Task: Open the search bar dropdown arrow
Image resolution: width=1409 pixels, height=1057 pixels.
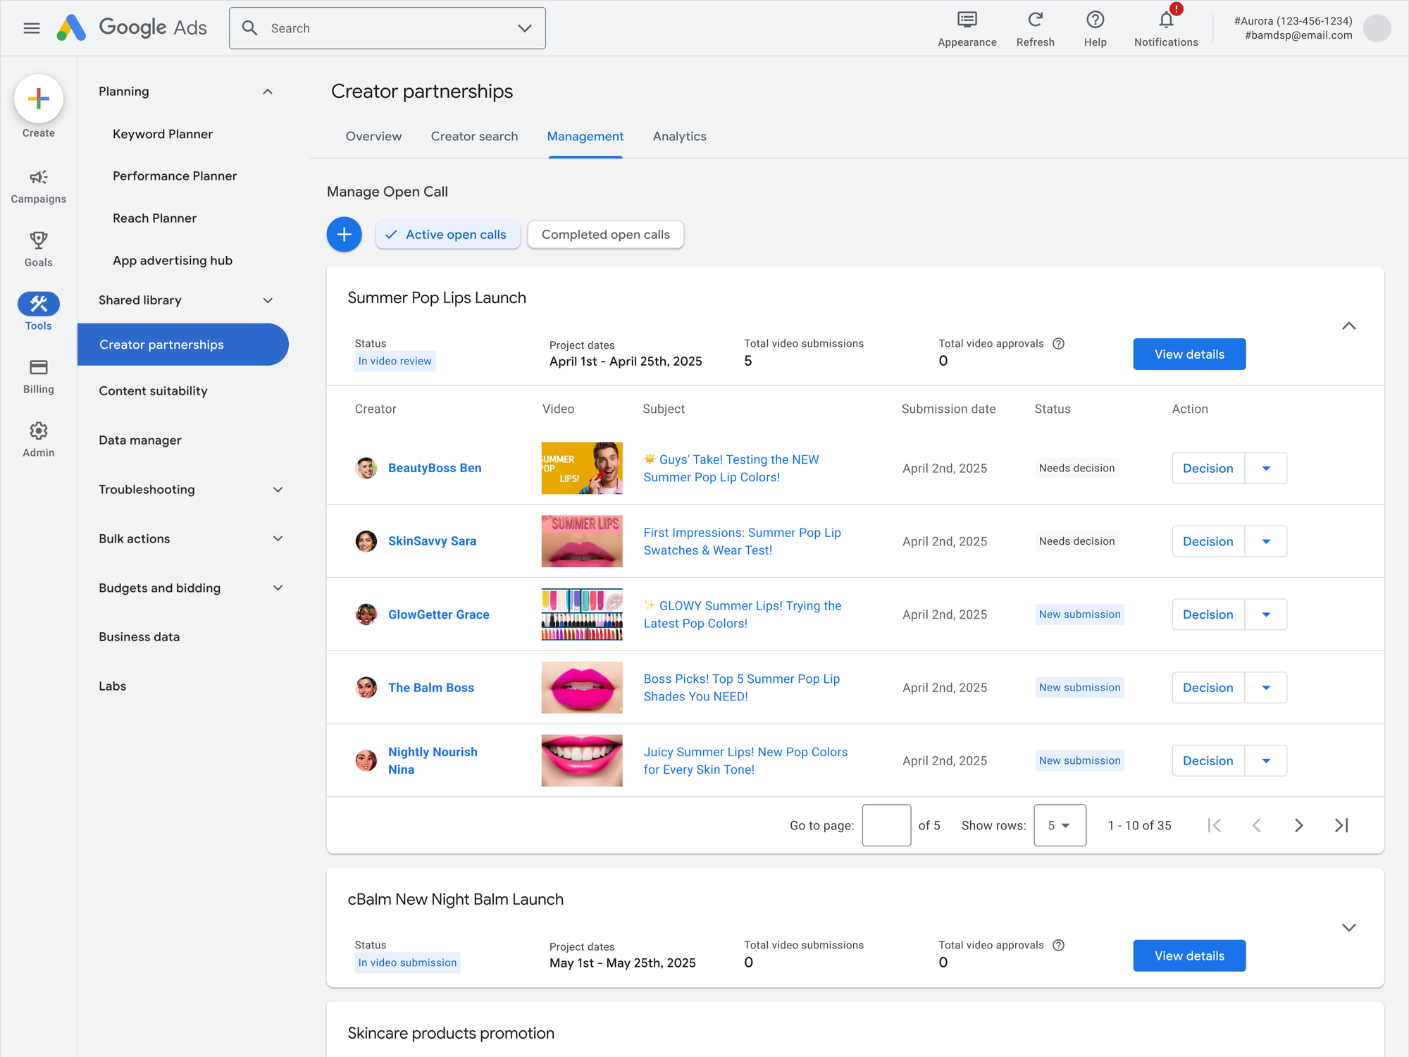Action: click(524, 28)
